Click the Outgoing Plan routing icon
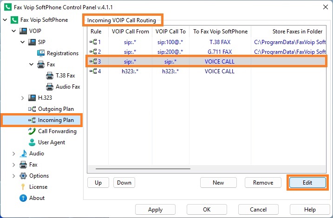333x218 pixels. pyautogui.click(x=32, y=109)
